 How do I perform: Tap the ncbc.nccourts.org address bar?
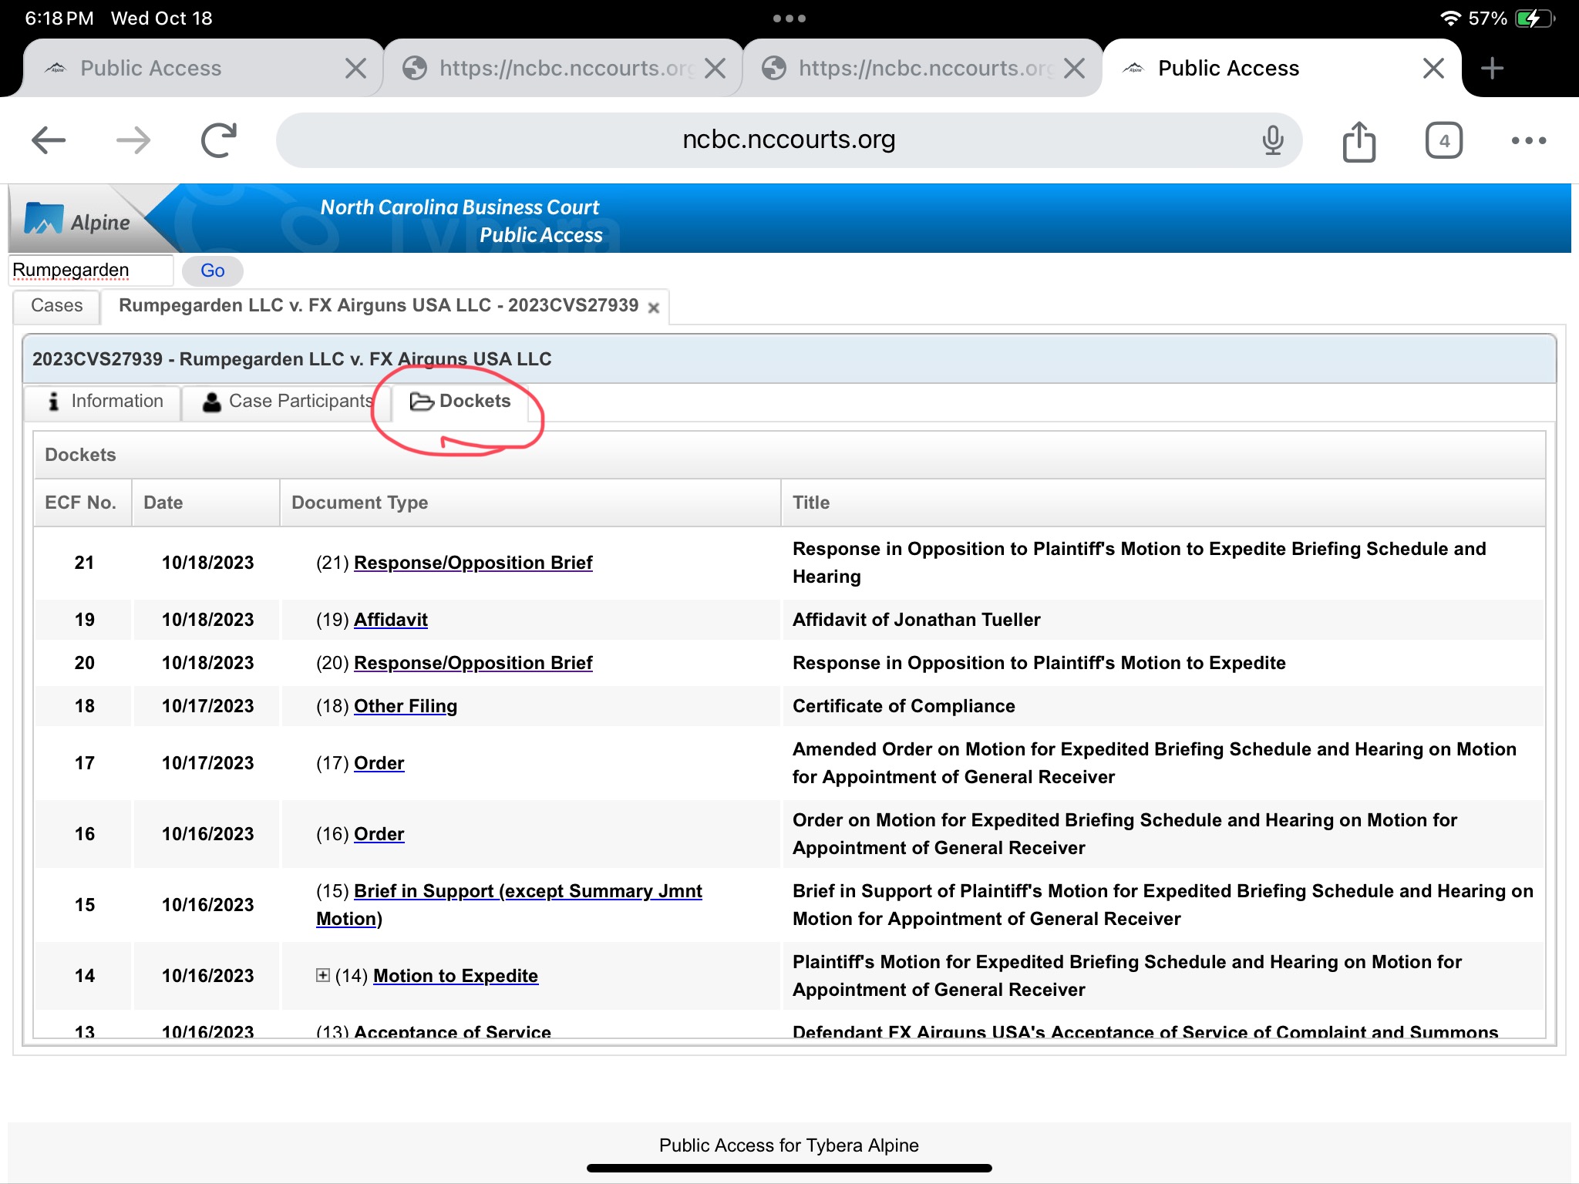(x=789, y=140)
